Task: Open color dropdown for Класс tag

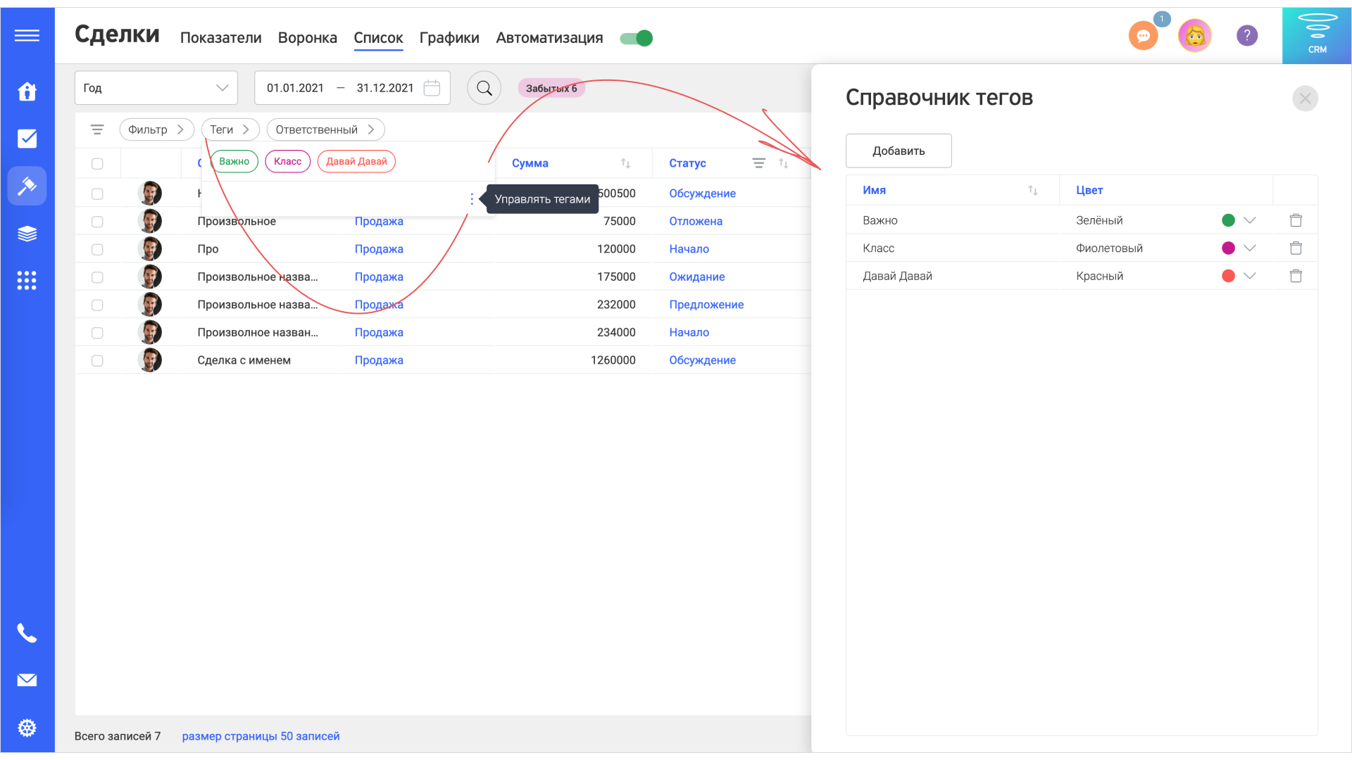Action: click(1249, 248)
